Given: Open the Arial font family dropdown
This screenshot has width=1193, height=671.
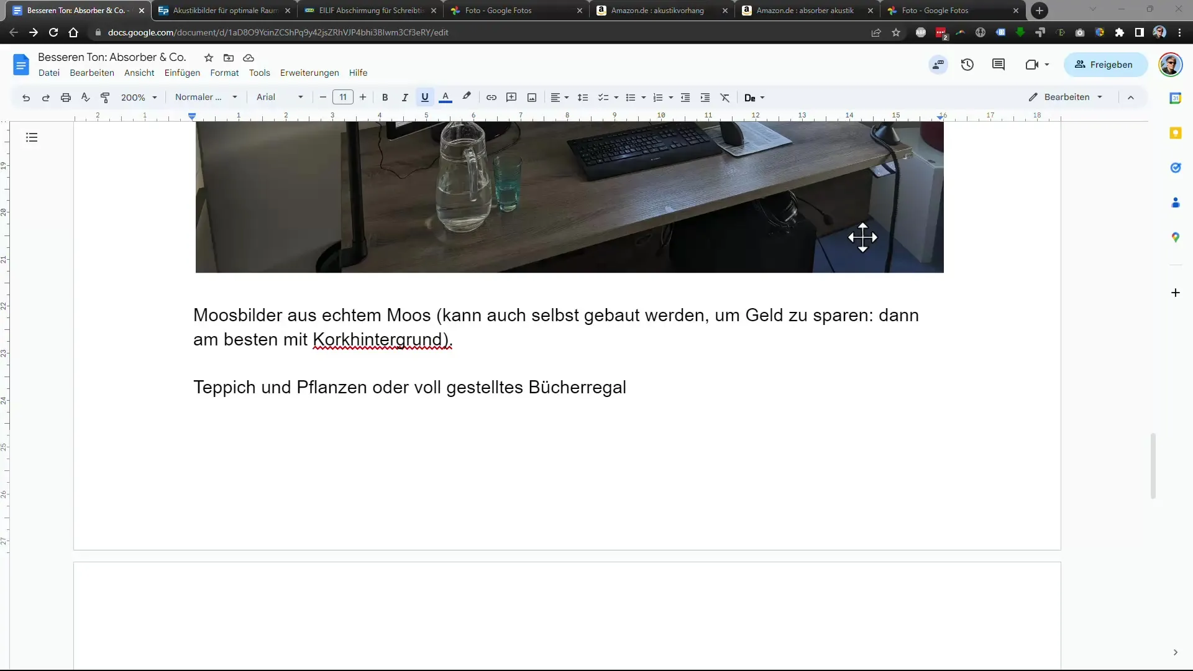Looking at the screenshot, I should [x=300, y=98].
